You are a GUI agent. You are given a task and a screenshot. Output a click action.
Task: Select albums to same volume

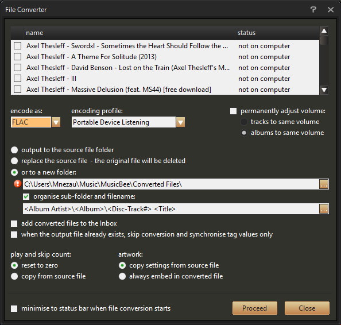[244, 133]
